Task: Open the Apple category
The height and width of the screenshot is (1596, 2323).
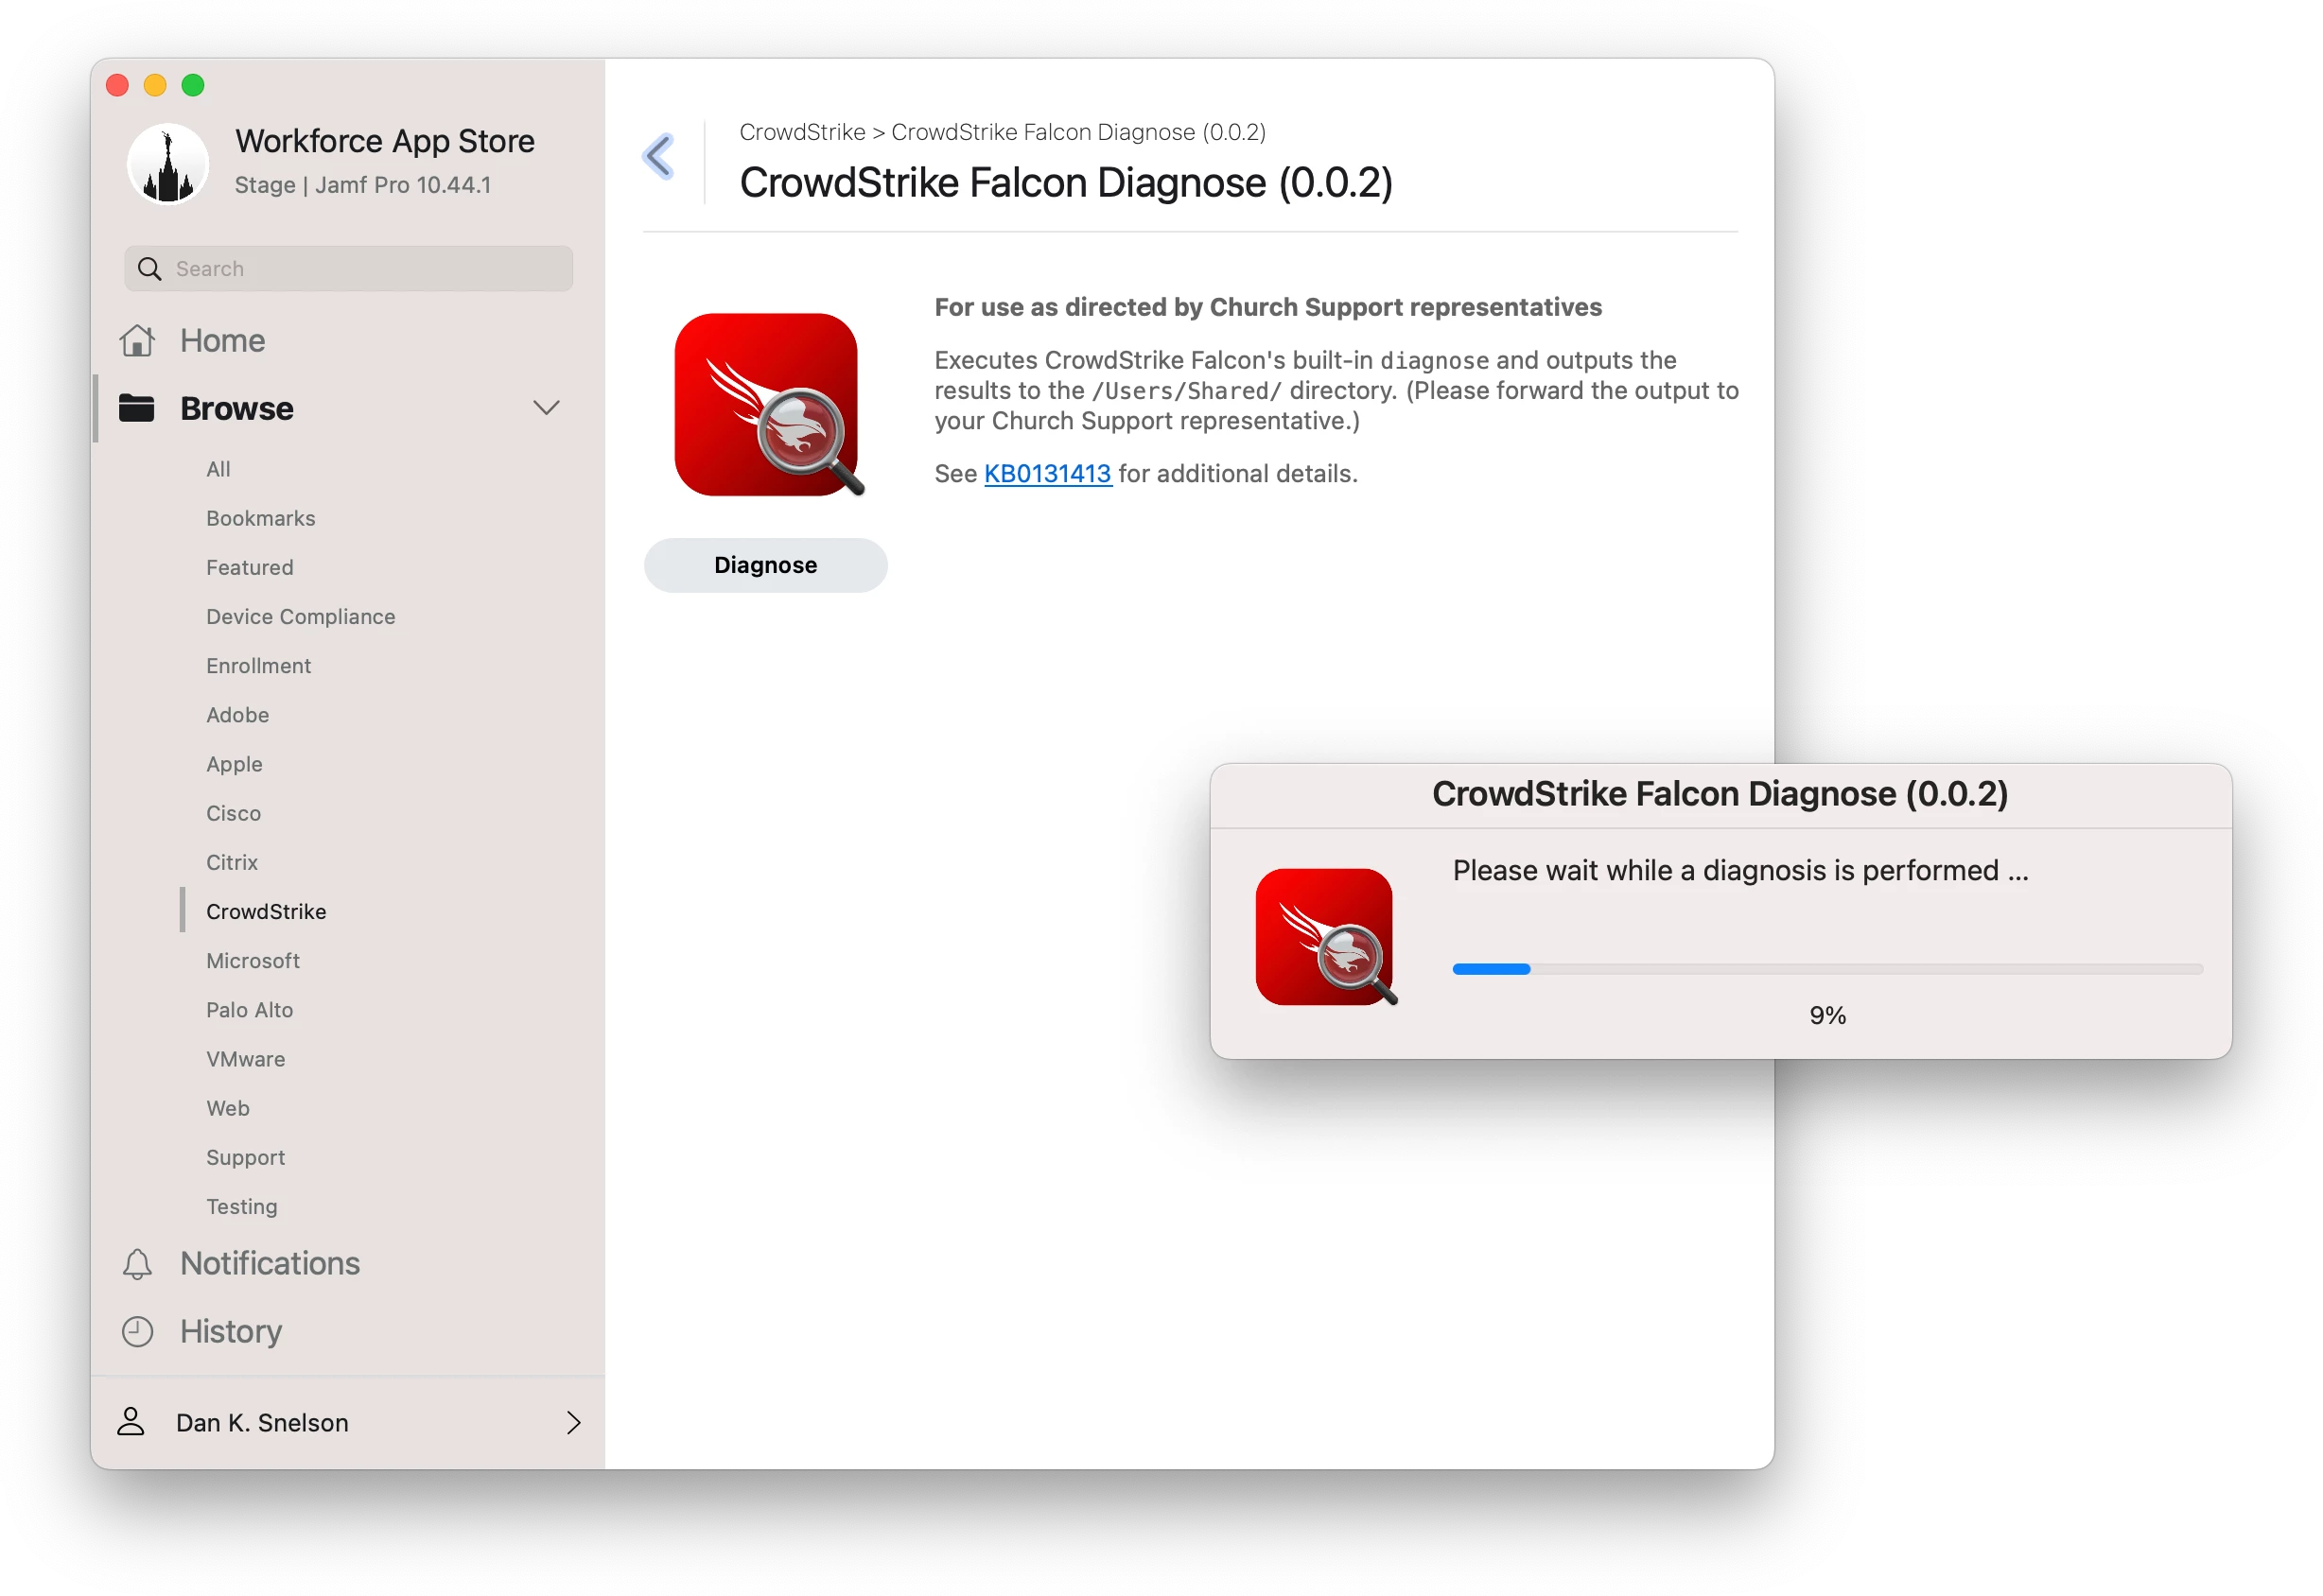Action: click(235, 764)
